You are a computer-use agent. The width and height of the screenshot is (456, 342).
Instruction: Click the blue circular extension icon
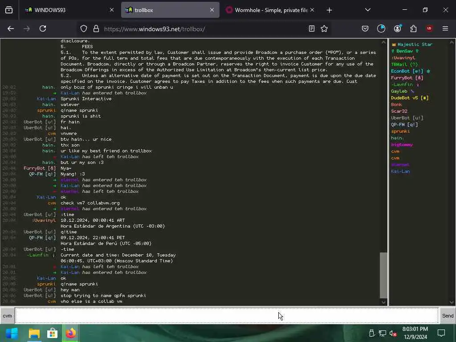click(x=381, y=28)
